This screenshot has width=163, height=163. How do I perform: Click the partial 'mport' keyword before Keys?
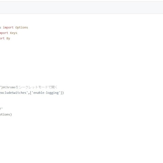4,33
